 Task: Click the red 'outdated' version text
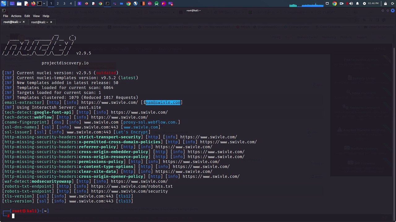pos(106,73)
